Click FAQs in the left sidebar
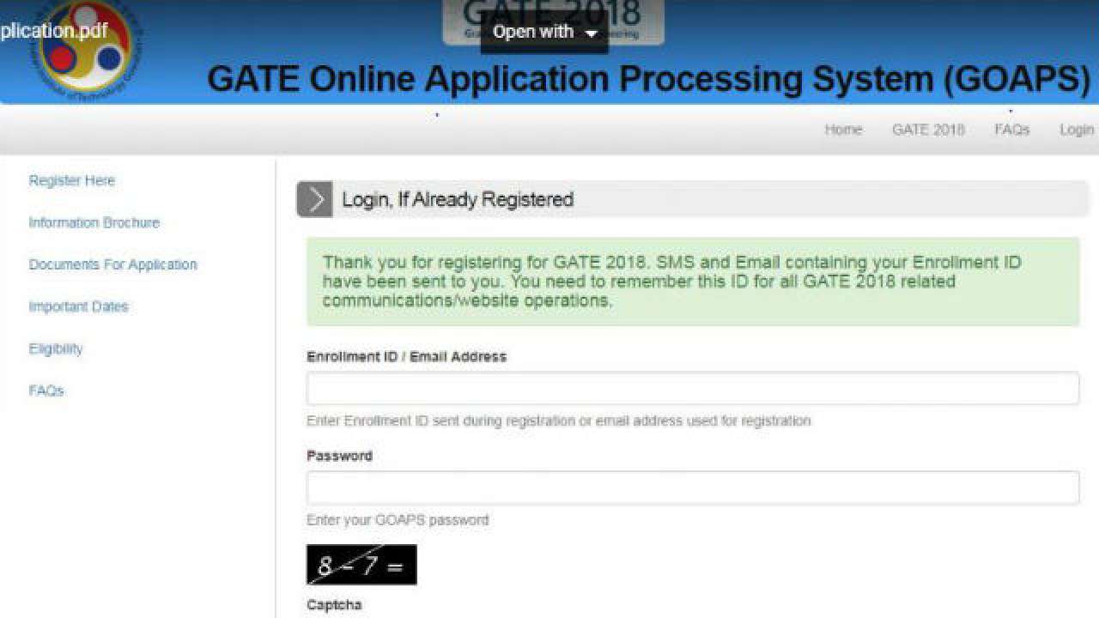This screenshot has width=1099, height=618. (46, 391)
